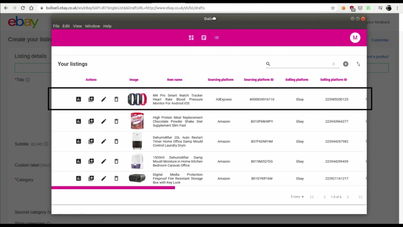This screenshot has width=403, height=227.
Task: Delete the Dehumidifier 20L listing
Action: pos(116,141)
